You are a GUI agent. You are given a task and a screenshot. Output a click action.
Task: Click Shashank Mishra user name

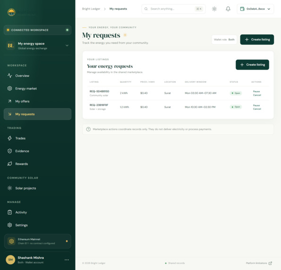pyautogui.click(x=31, y=258)
